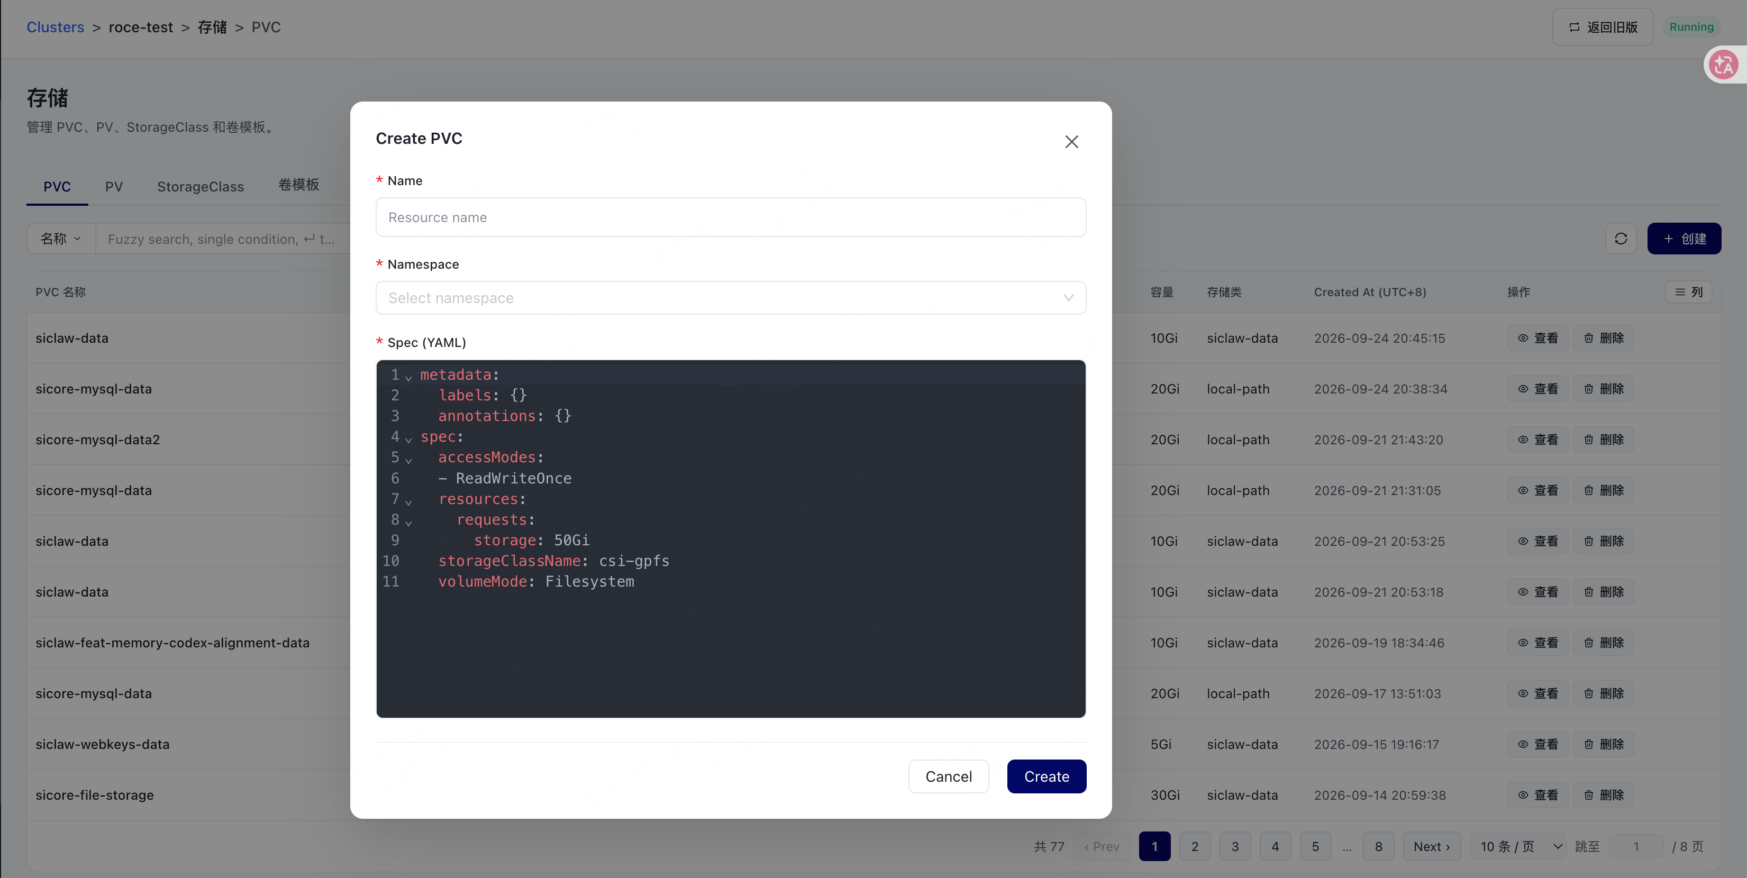Click the Create button in the dialog

click(1047, 776)
